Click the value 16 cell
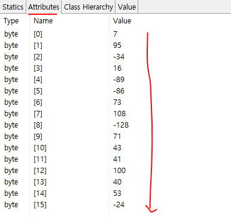 (x=117, y=68)
